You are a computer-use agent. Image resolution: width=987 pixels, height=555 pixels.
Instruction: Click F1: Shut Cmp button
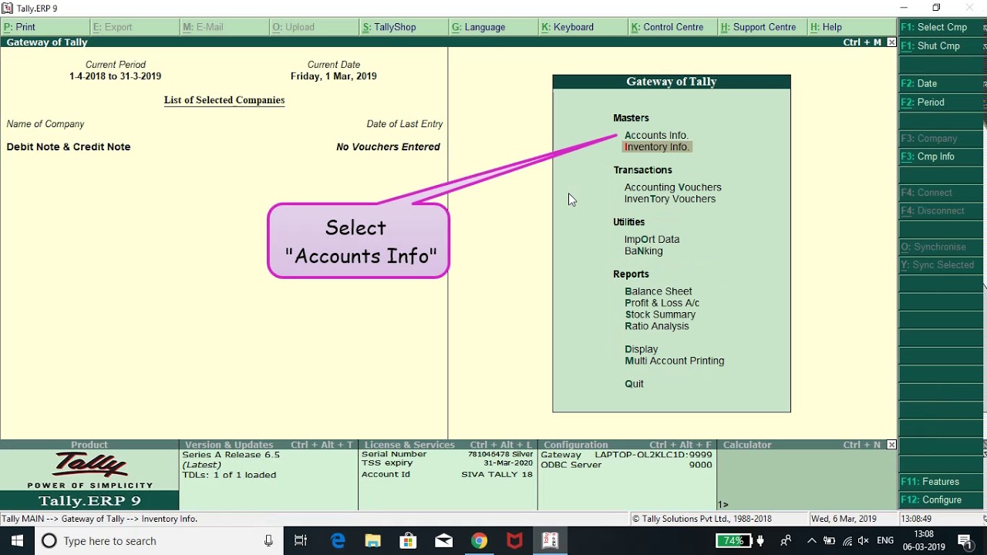942,46
